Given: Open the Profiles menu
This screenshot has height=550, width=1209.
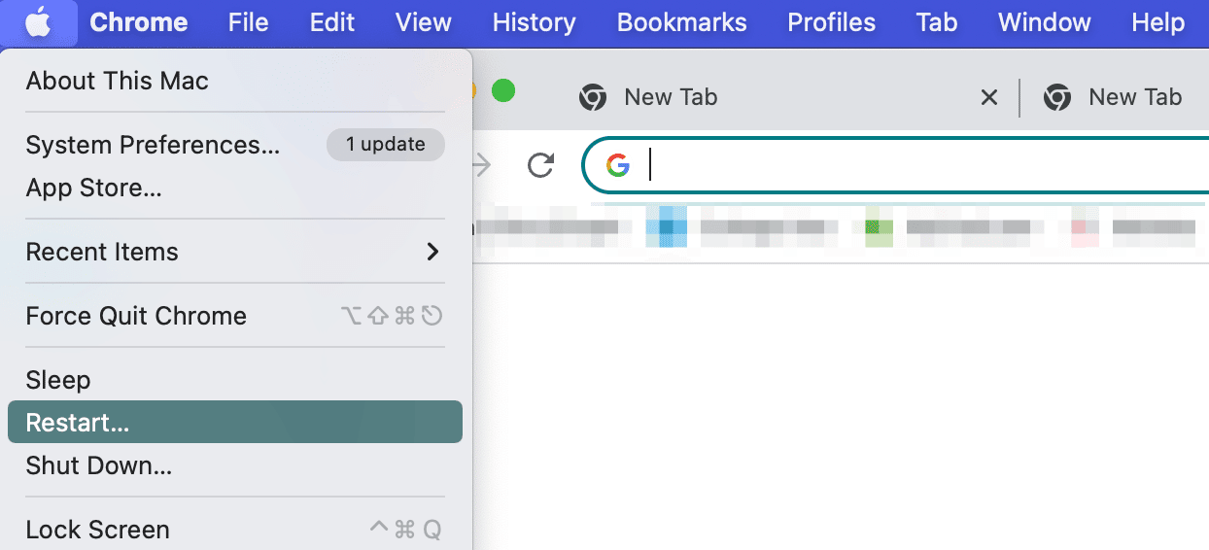Looking at the screenshot, I should pos(831,22).
